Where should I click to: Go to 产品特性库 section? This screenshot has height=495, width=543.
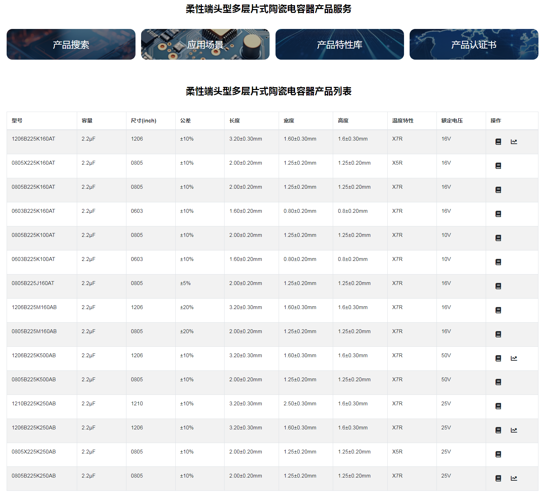339,44
